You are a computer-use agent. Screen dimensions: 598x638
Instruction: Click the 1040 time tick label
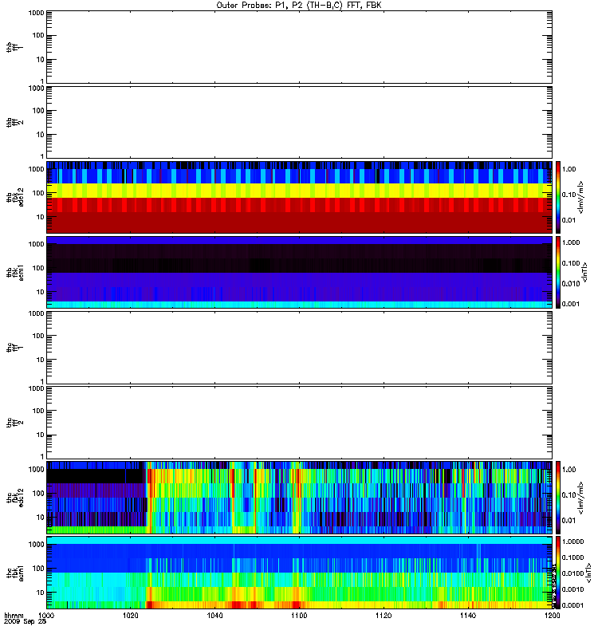point(214,616)
